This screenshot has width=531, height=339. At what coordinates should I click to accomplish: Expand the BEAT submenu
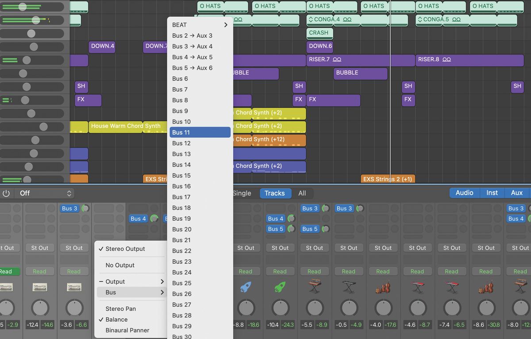pos(199,25)
